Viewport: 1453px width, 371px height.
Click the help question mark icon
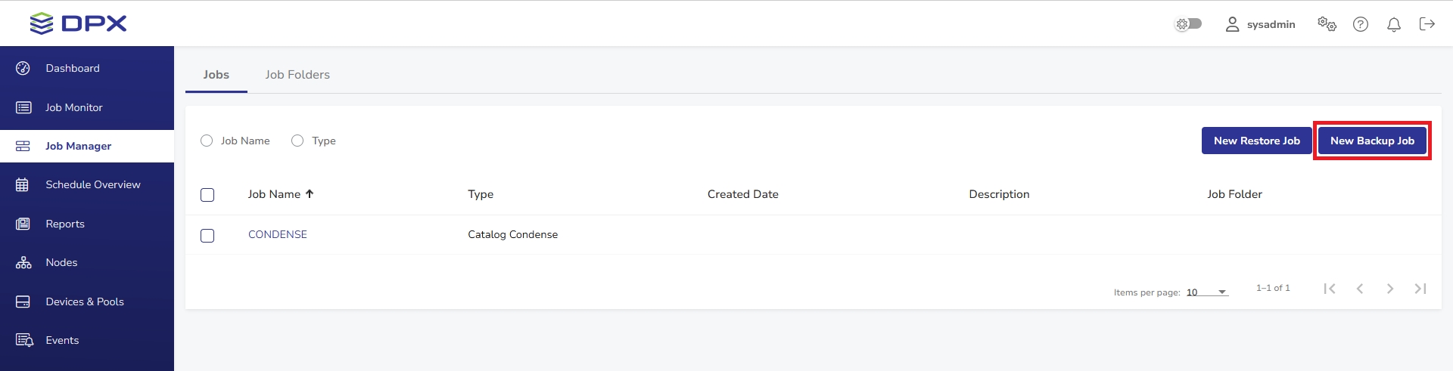tap(1360, 24)
